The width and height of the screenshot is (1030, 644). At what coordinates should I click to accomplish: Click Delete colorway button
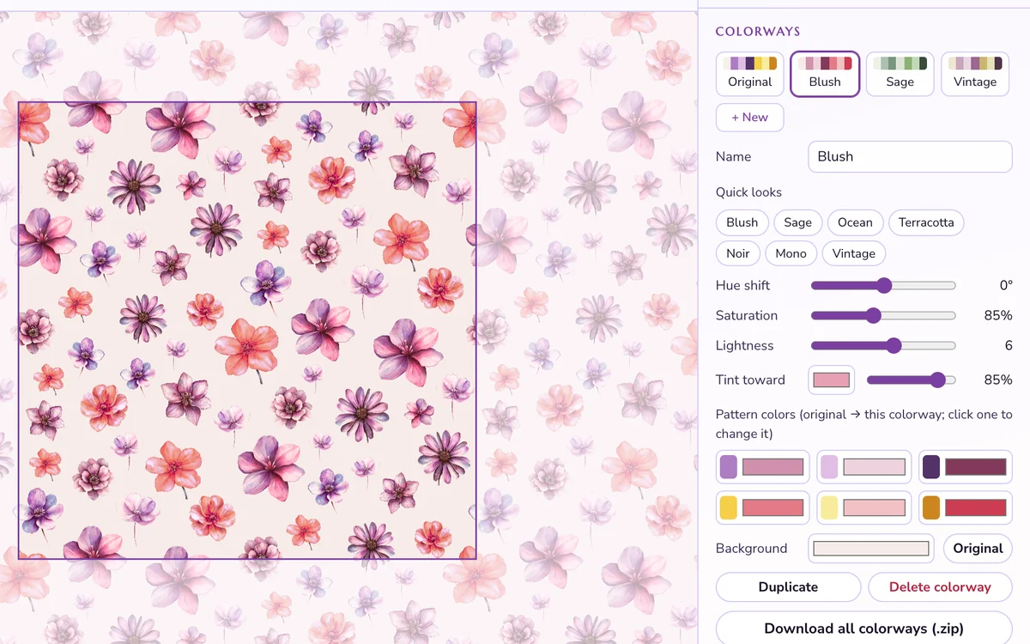[x=940, y=587]
